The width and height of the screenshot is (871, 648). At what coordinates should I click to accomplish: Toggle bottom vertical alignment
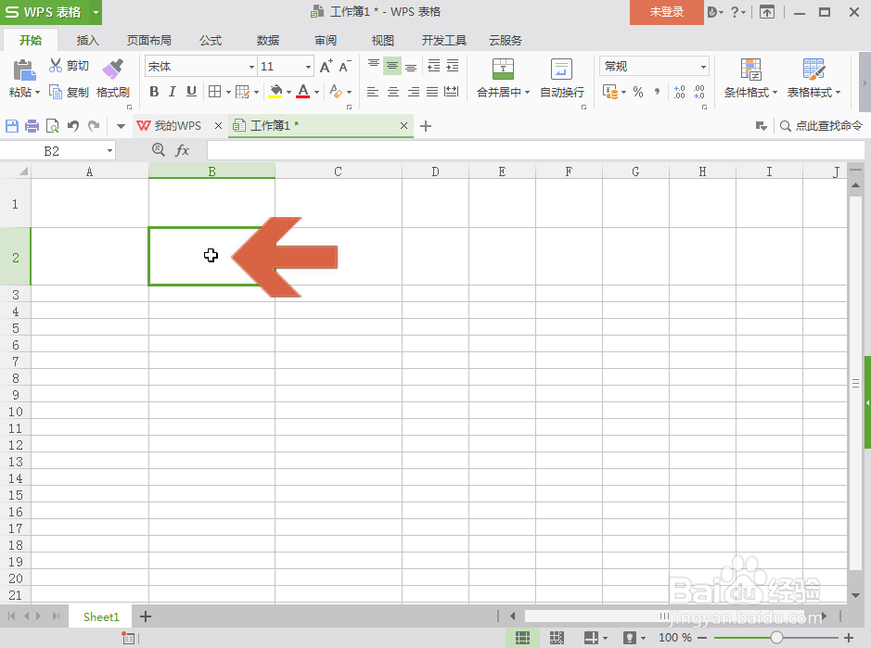pyautogui.click(x=411, y=66)
